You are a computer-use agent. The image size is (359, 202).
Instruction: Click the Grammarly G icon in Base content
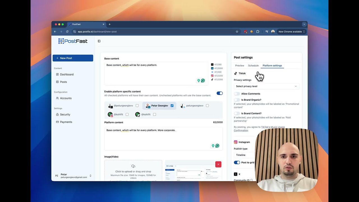(203, 81)
